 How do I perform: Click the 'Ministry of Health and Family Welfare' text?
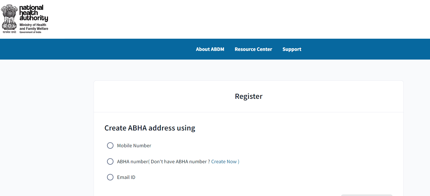pyautogui.click(x=34, y=27)
